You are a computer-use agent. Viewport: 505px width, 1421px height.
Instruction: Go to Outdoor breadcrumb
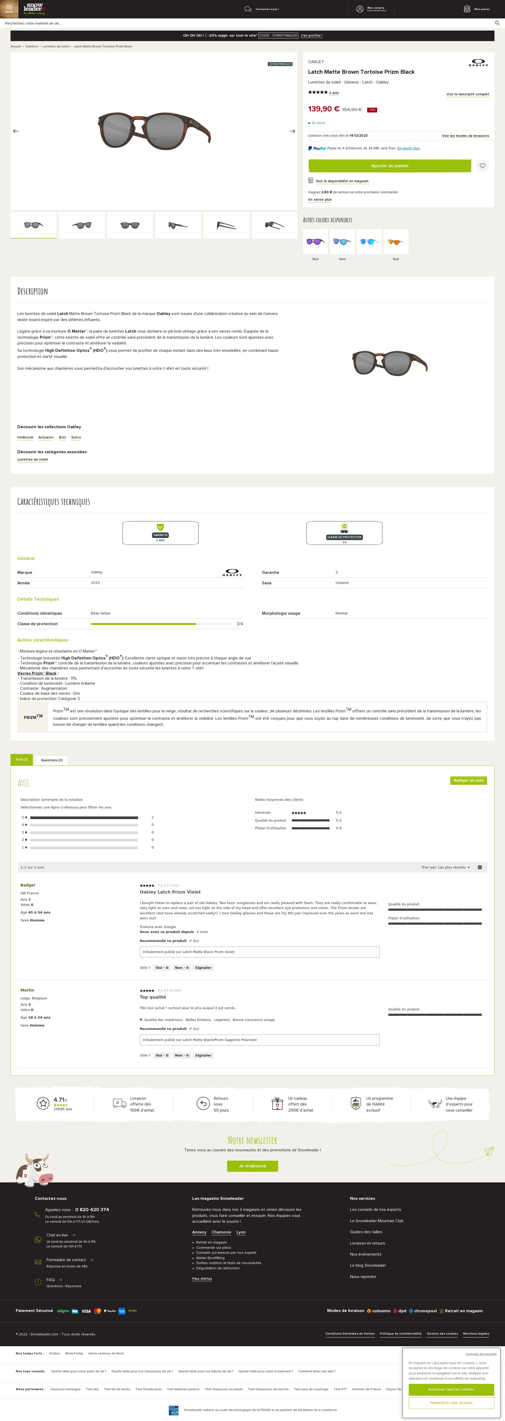point(32,46)
